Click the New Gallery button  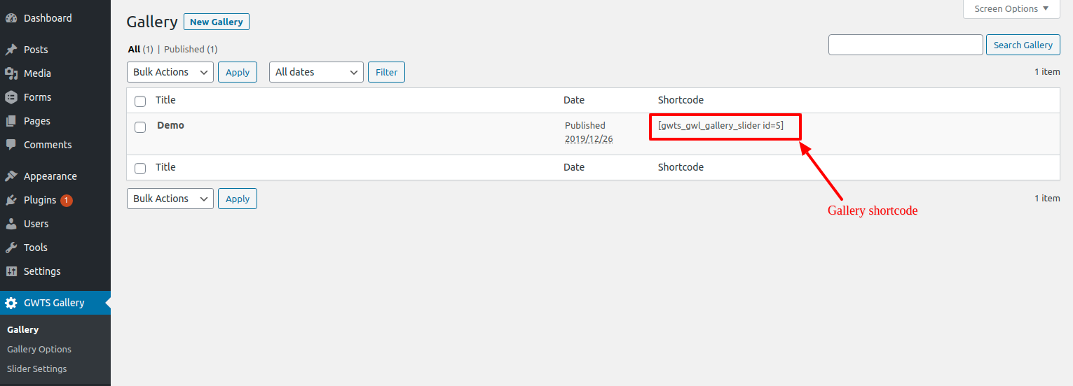(x=217, y=22)
